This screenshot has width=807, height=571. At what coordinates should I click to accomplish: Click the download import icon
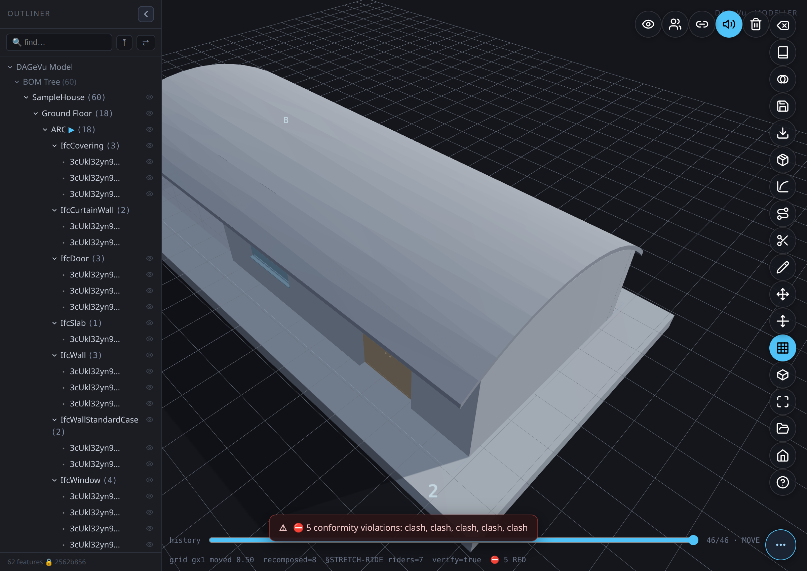tap(782, 133)
